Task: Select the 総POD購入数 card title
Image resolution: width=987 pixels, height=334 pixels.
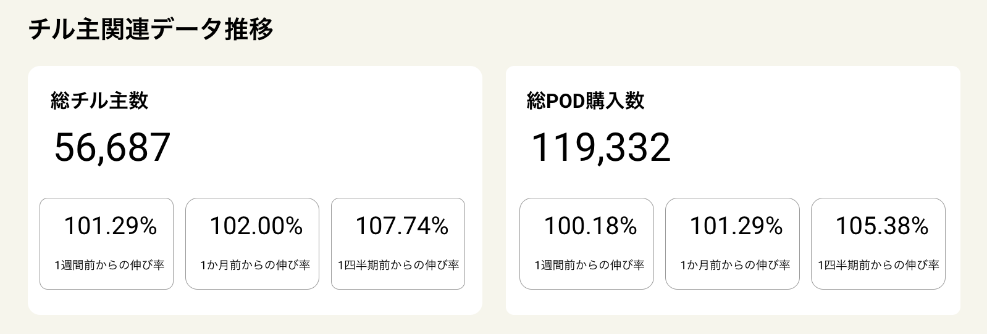Action: coord(586,100)
